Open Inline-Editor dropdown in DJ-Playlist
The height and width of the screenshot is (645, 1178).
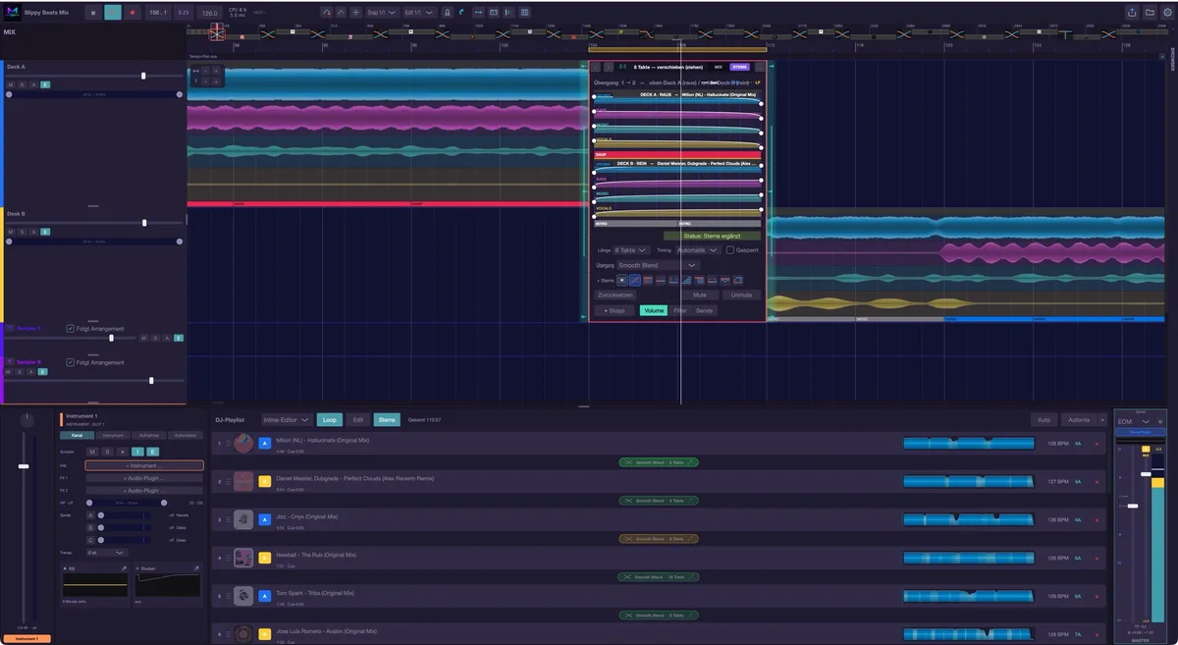coord(287,419)
